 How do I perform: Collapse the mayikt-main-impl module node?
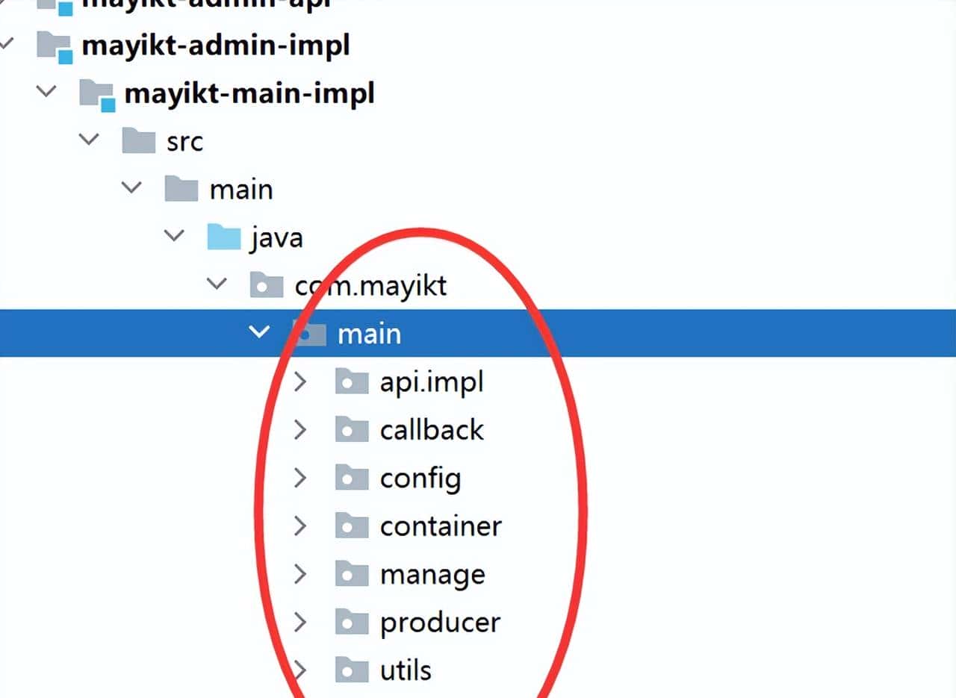click(46, 92)
